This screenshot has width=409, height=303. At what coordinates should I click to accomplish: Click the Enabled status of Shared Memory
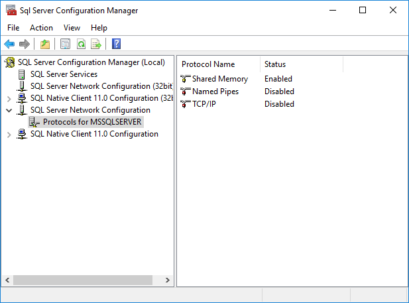pyautogui.click(x=278, y=78)
